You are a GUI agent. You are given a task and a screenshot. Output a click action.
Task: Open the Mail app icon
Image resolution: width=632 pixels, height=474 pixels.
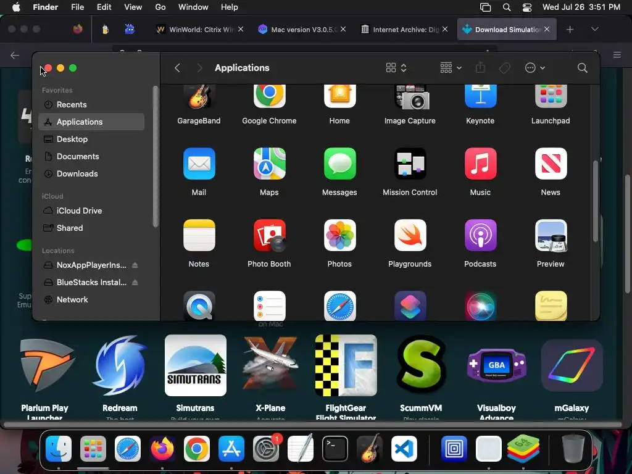coord(199,164)
